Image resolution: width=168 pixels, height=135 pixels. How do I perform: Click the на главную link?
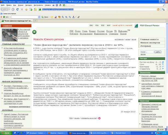click(119, 40)
